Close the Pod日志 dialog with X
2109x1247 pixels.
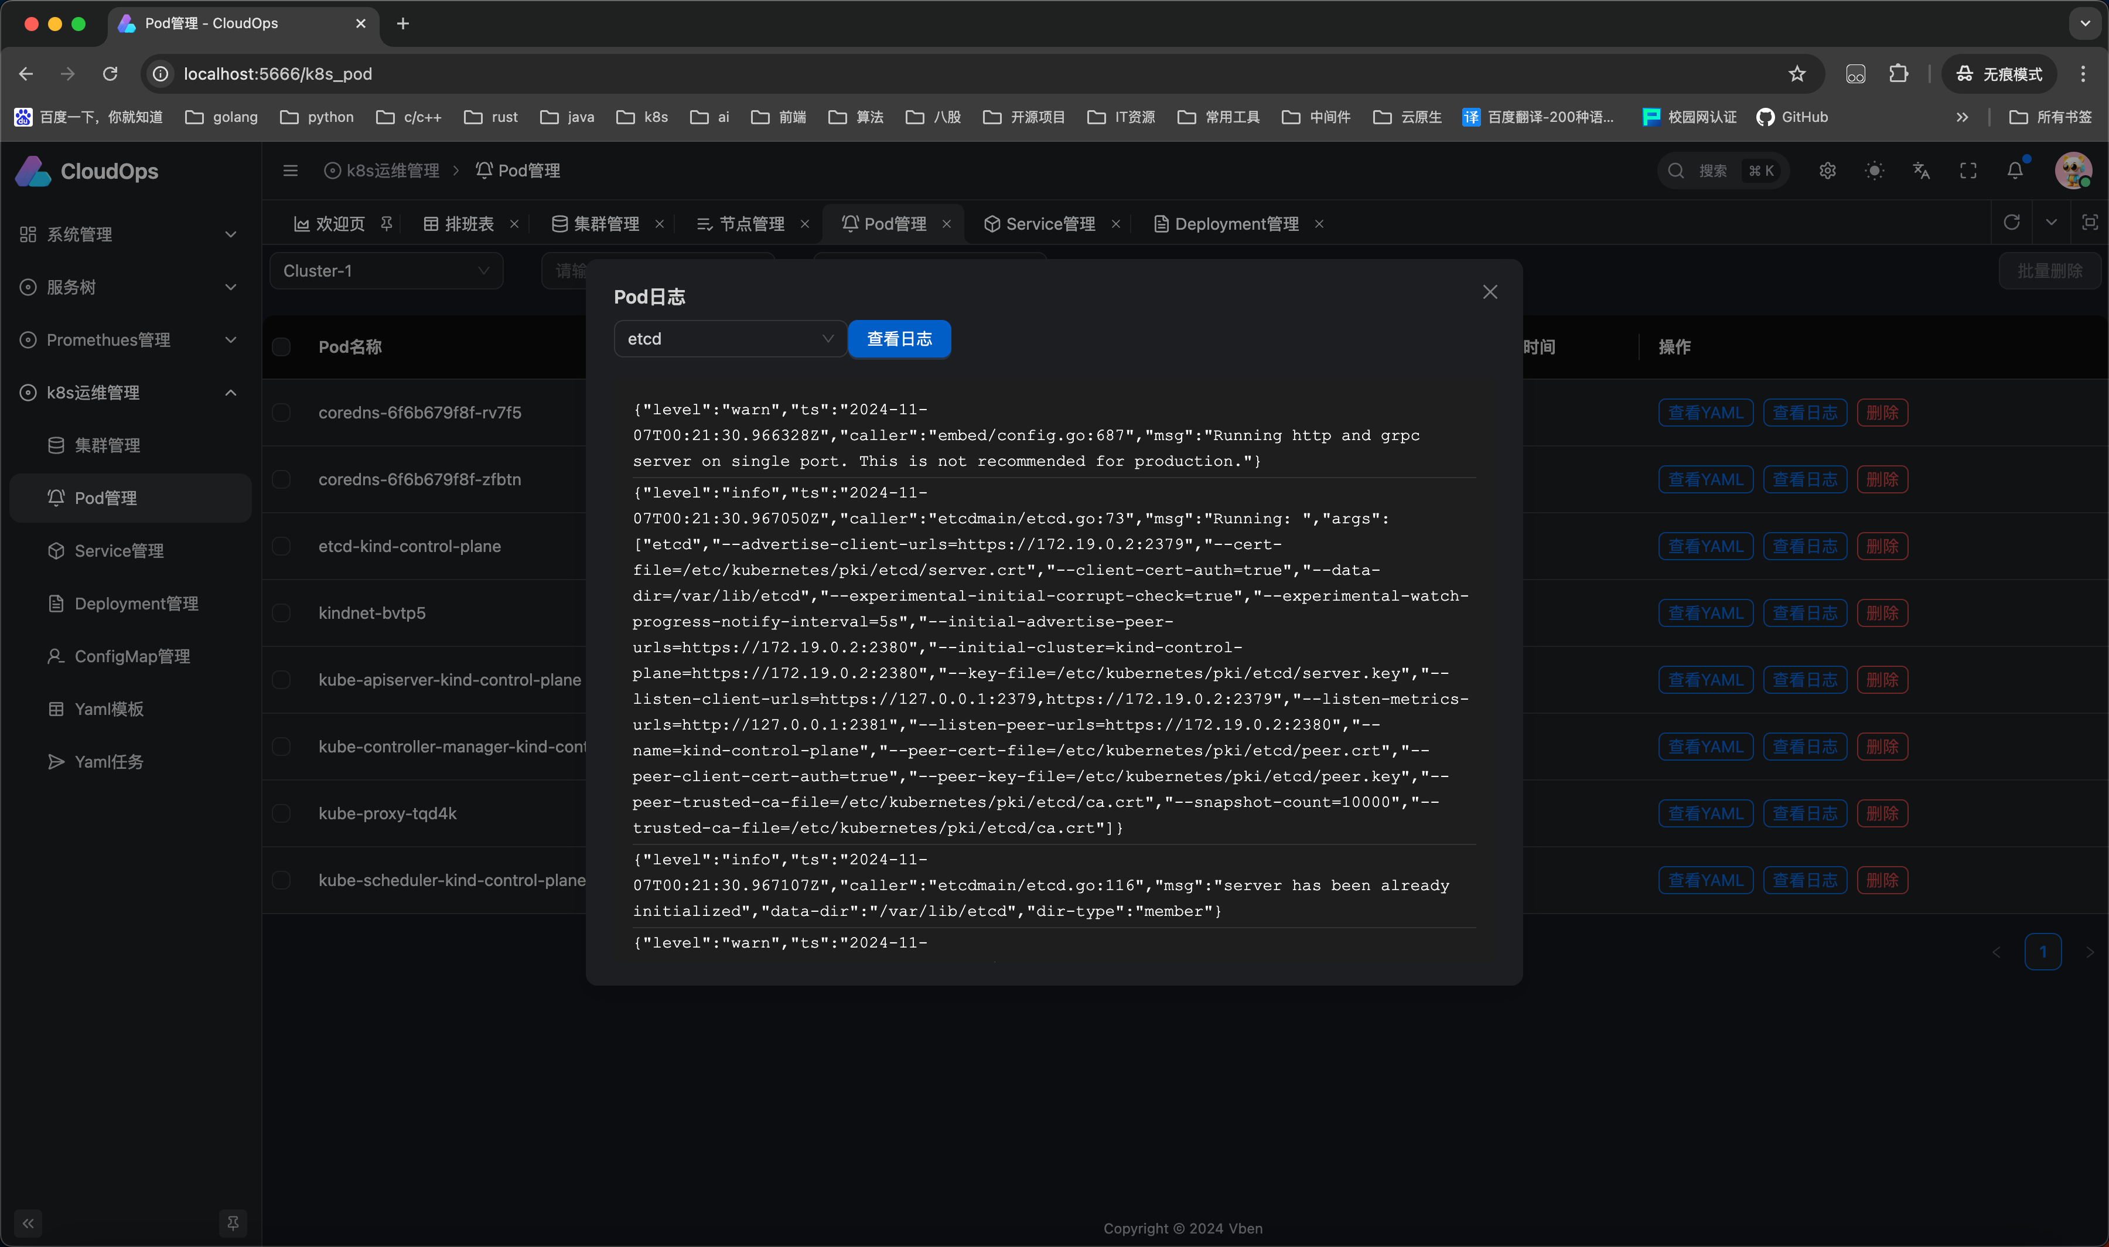1490,292
